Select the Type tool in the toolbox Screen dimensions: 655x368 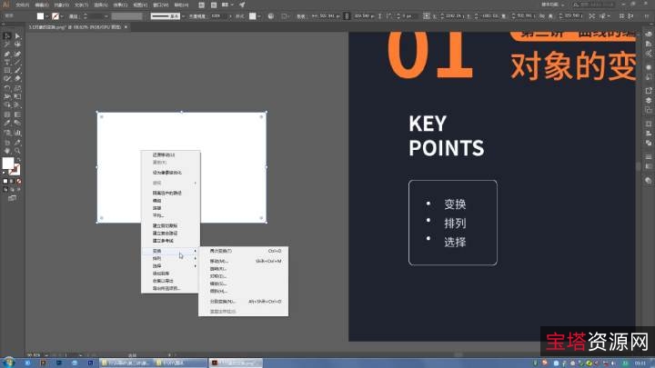(x=6, y=61)
